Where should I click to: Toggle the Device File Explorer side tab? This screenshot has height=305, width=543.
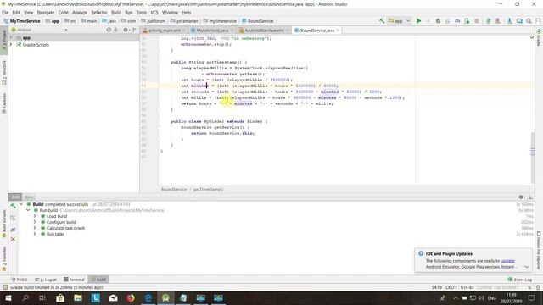tap(539, 251)
